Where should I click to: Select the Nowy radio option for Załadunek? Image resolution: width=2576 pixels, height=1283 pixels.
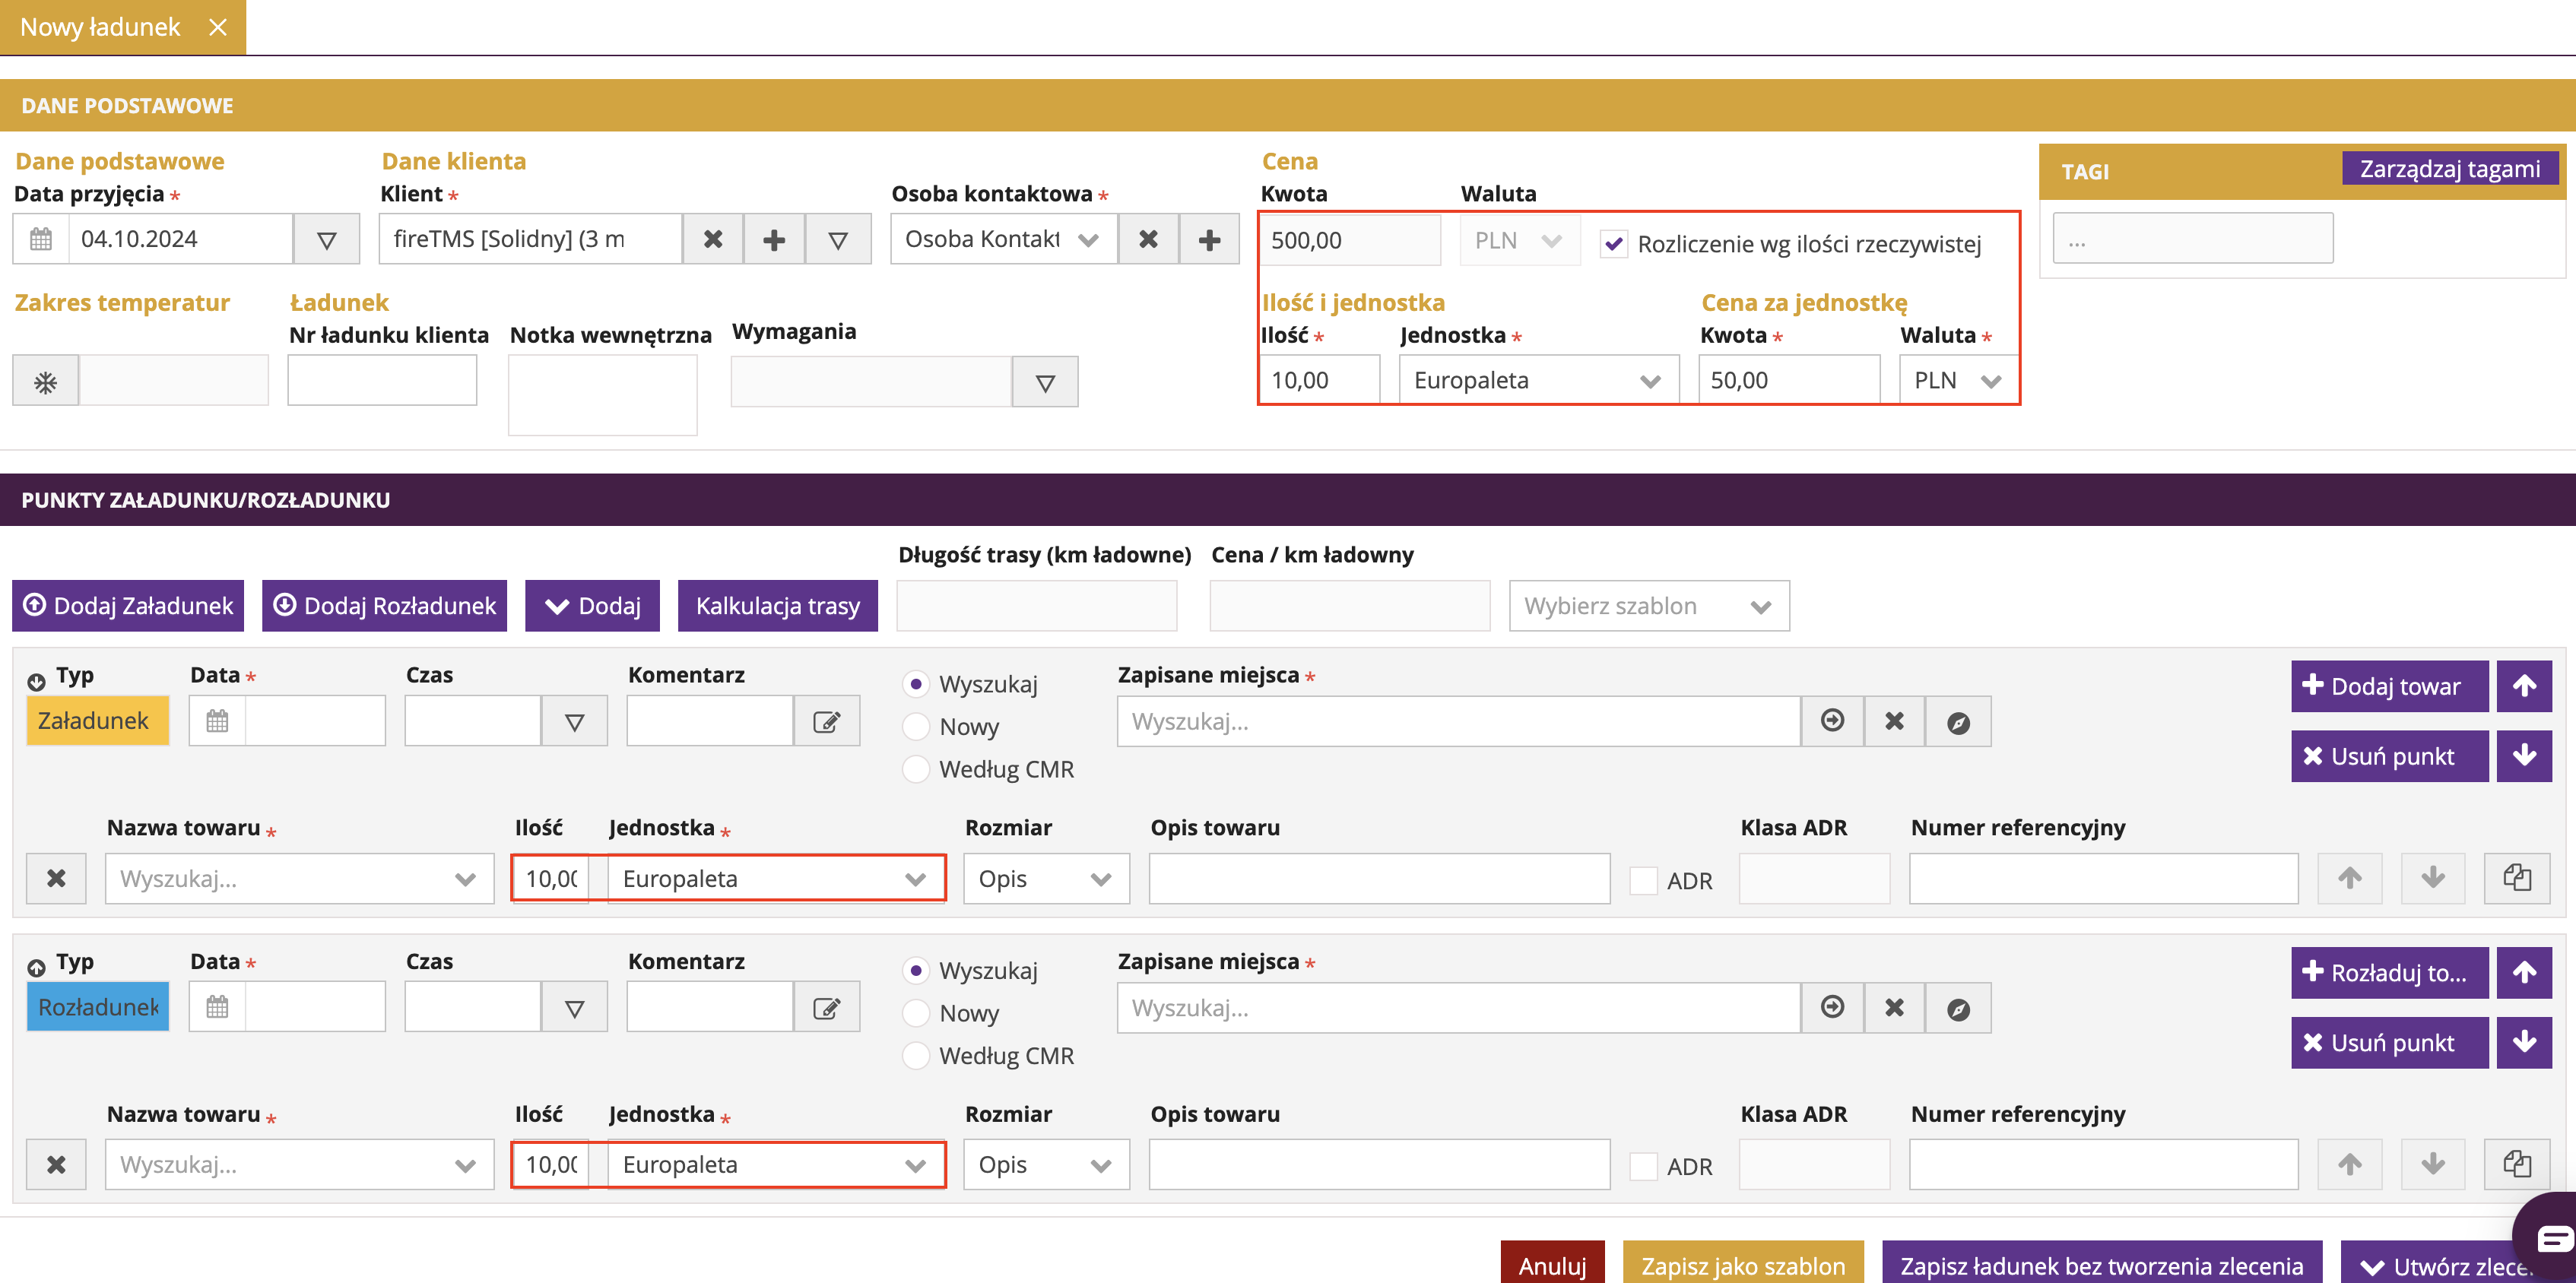pos(915,727)
